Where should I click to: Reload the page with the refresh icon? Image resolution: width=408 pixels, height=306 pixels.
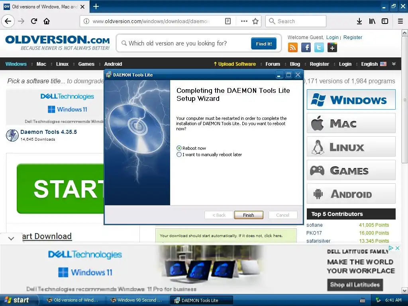[x=34, y=21]
